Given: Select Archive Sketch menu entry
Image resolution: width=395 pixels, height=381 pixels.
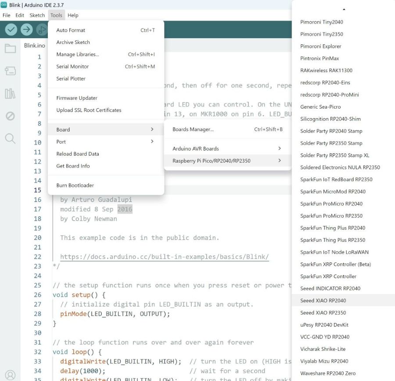Looking at the screenshot, I should point(106,42).
